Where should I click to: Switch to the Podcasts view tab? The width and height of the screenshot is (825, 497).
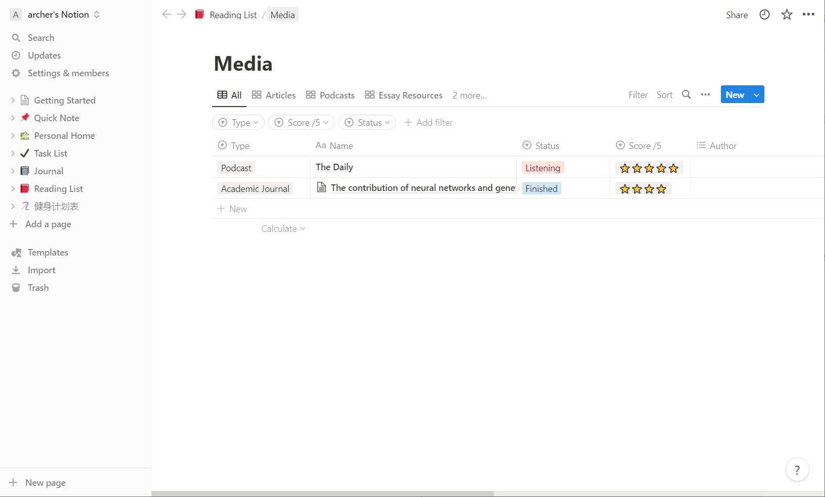point(330,95)
